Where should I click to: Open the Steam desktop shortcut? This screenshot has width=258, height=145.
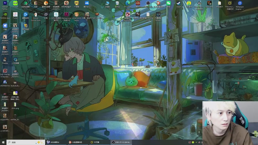click(179, 4)
